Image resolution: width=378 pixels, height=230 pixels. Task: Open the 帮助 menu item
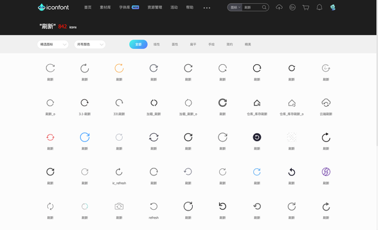190,7
